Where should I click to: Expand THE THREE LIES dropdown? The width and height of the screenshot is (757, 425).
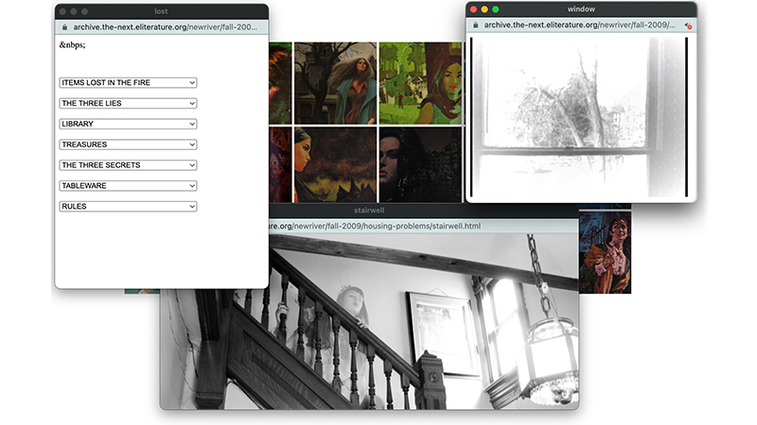[128, 104]
